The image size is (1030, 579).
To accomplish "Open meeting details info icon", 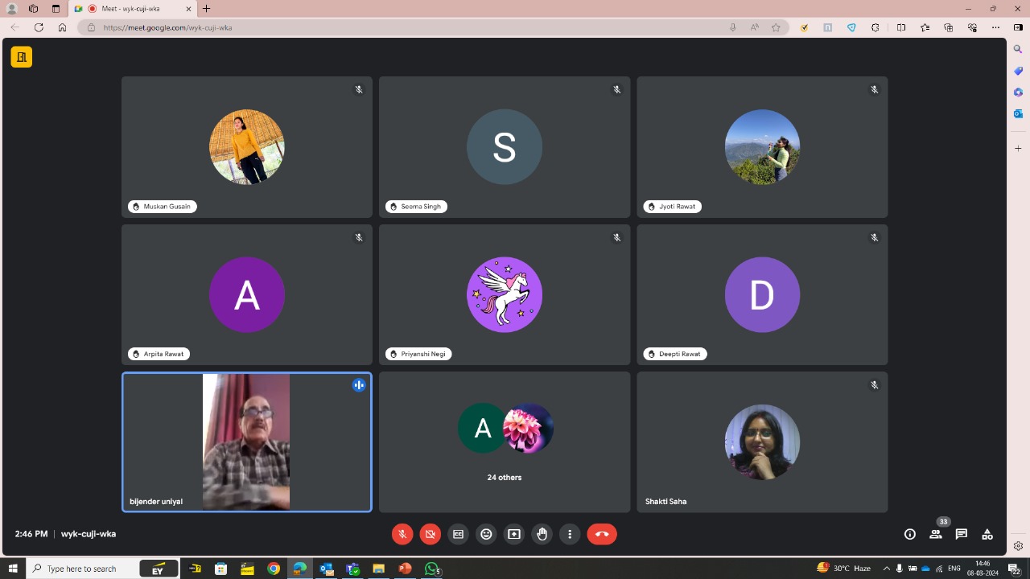I will coord(910,534).
